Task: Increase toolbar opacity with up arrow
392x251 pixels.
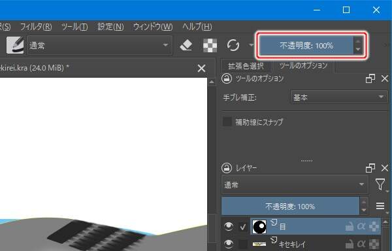Action: coord(358,41)
